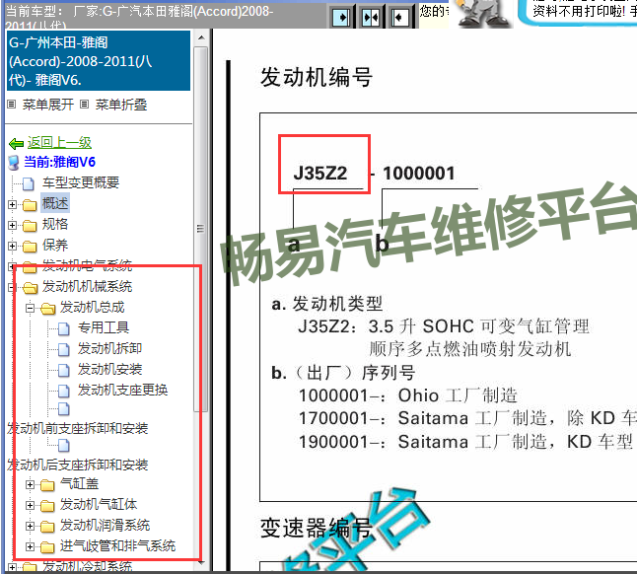
Task: Click the center-split panel layout button
Action: 371,17
